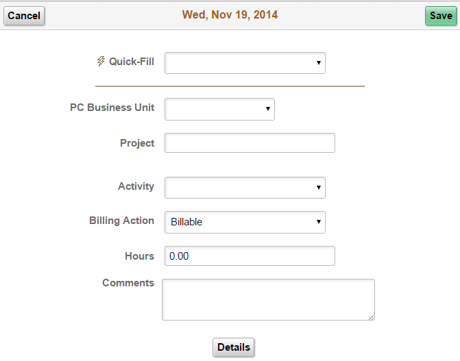Focus the Hours input field

click(x=250, y=256)
